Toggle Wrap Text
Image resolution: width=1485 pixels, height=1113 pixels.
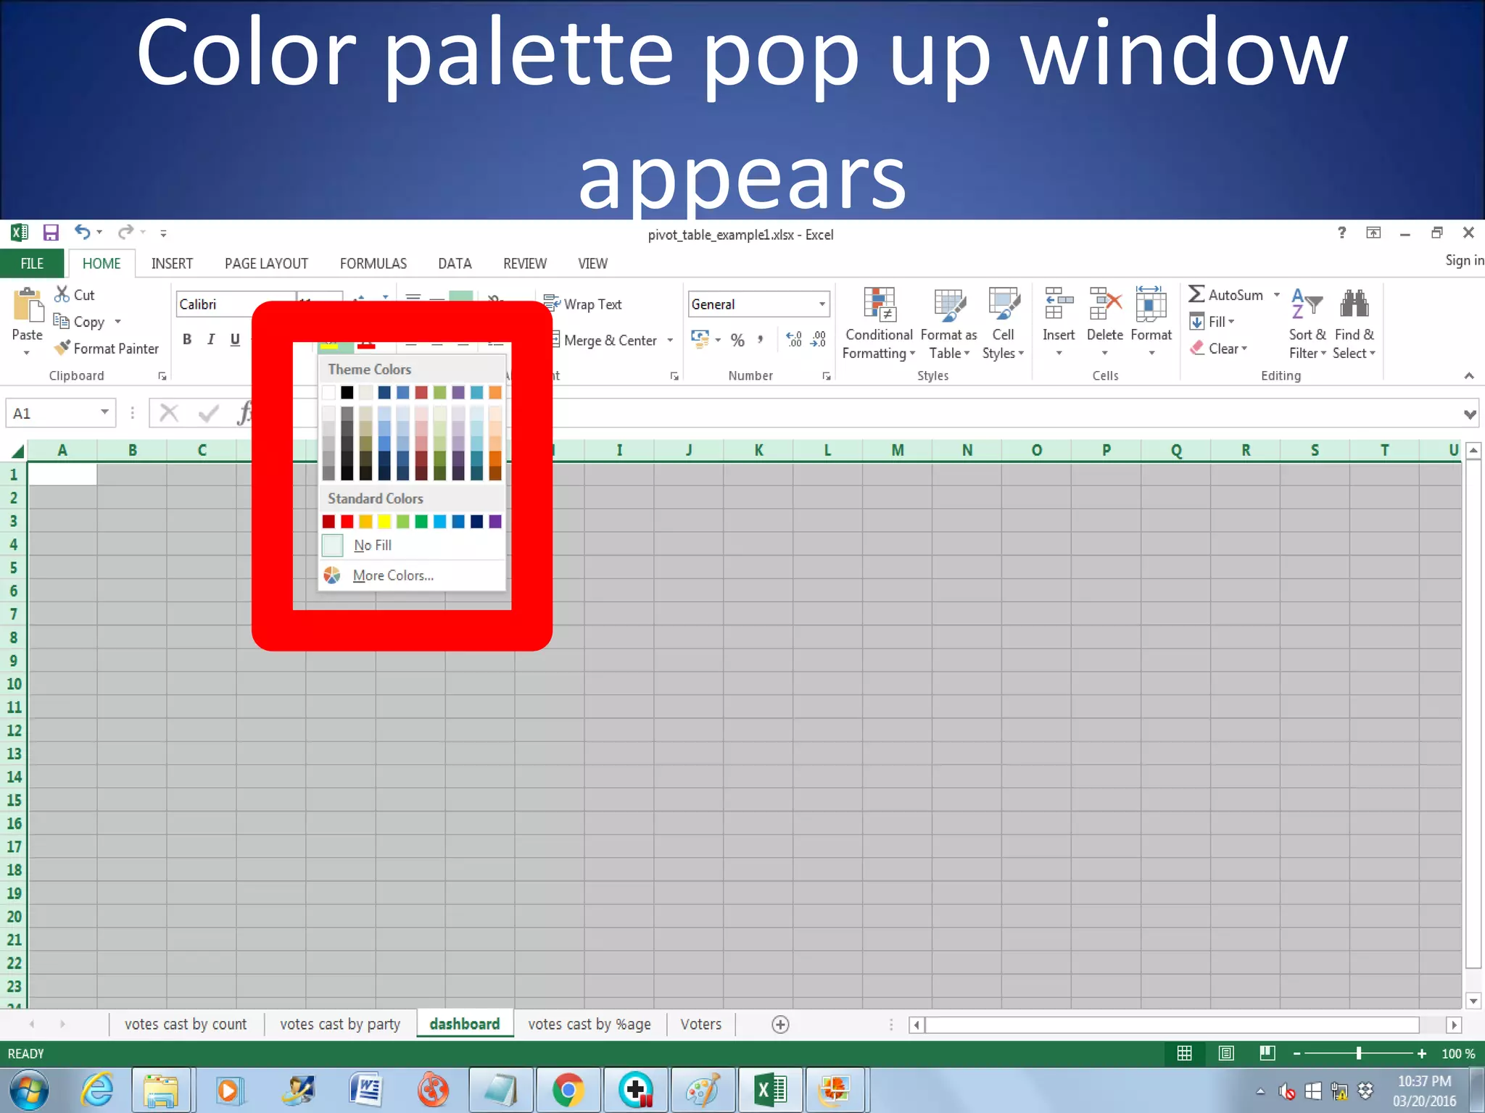pos(584,304)
